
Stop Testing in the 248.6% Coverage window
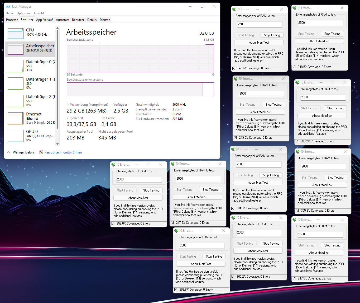click(x=272, y=35)
